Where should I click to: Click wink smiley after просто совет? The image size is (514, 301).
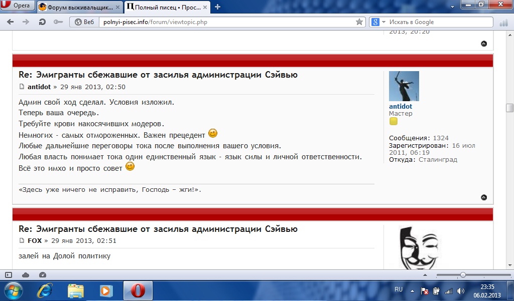130,167
